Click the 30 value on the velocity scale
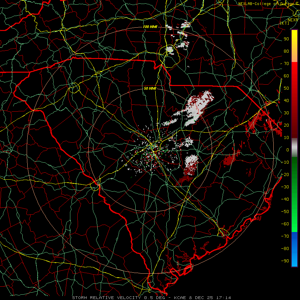Viewport: 300px width, 300px height. point(286,113)
